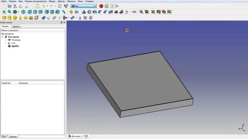Set Rear view cube icon
The width and height of the screenshot is (248, 139).
(x=47, y=12)
